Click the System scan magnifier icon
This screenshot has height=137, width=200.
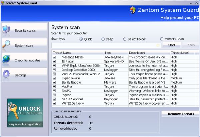tap(7, 45)
